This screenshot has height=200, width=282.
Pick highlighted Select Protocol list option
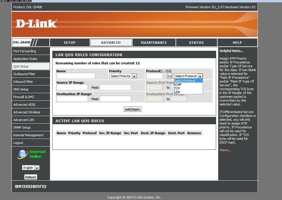coord(188,81)
